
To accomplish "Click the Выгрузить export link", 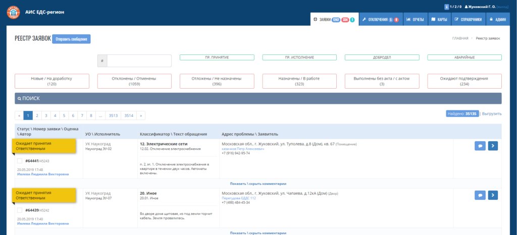I will [492, 113].
